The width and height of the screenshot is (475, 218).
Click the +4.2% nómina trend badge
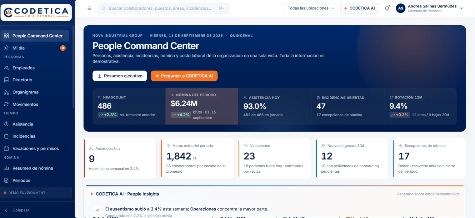tap(181, 115)
